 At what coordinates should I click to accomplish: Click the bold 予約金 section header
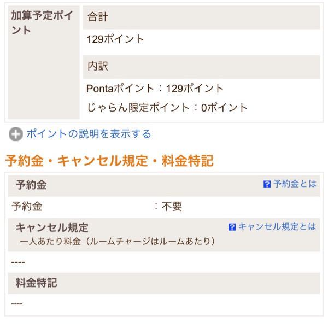tap(31, 185)
